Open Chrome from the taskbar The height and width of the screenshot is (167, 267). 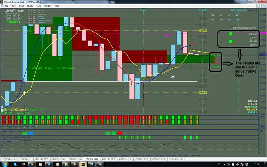[x=32, y=164]
